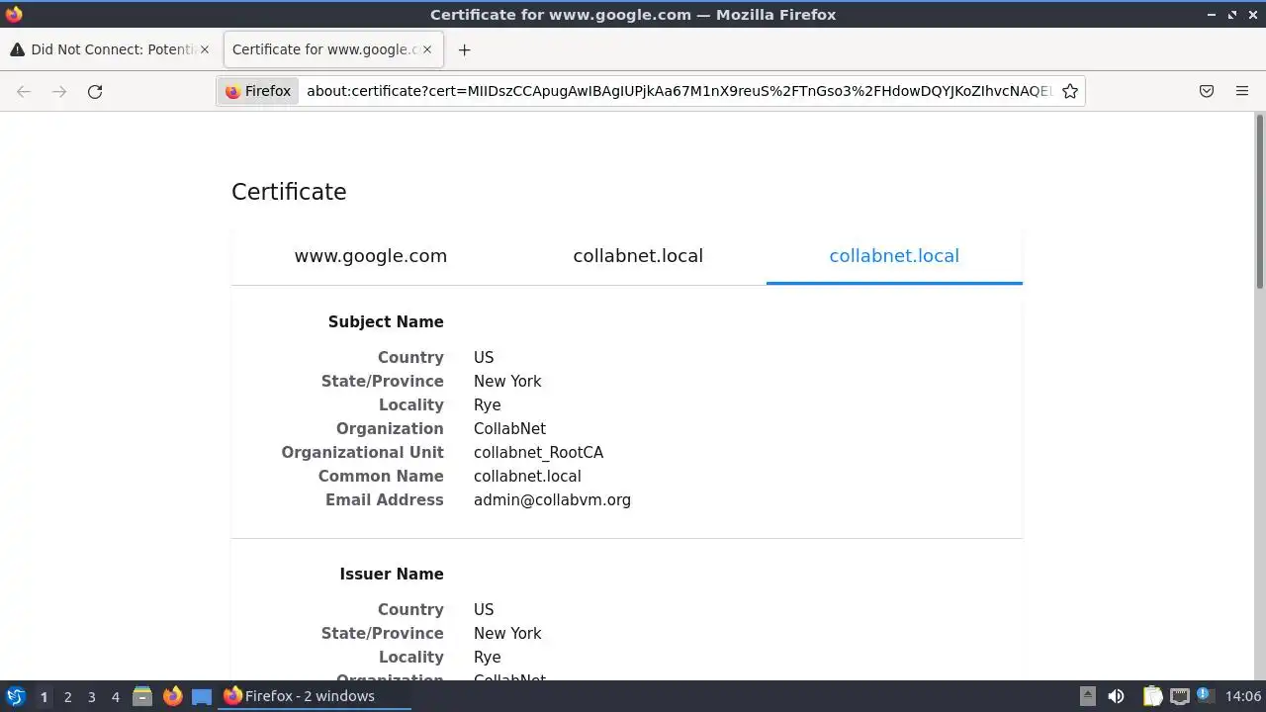This screenshot has height=712, width=1266.
Task: Select the highlighted collabnet.local certificate tab
Action: [894, 255]
